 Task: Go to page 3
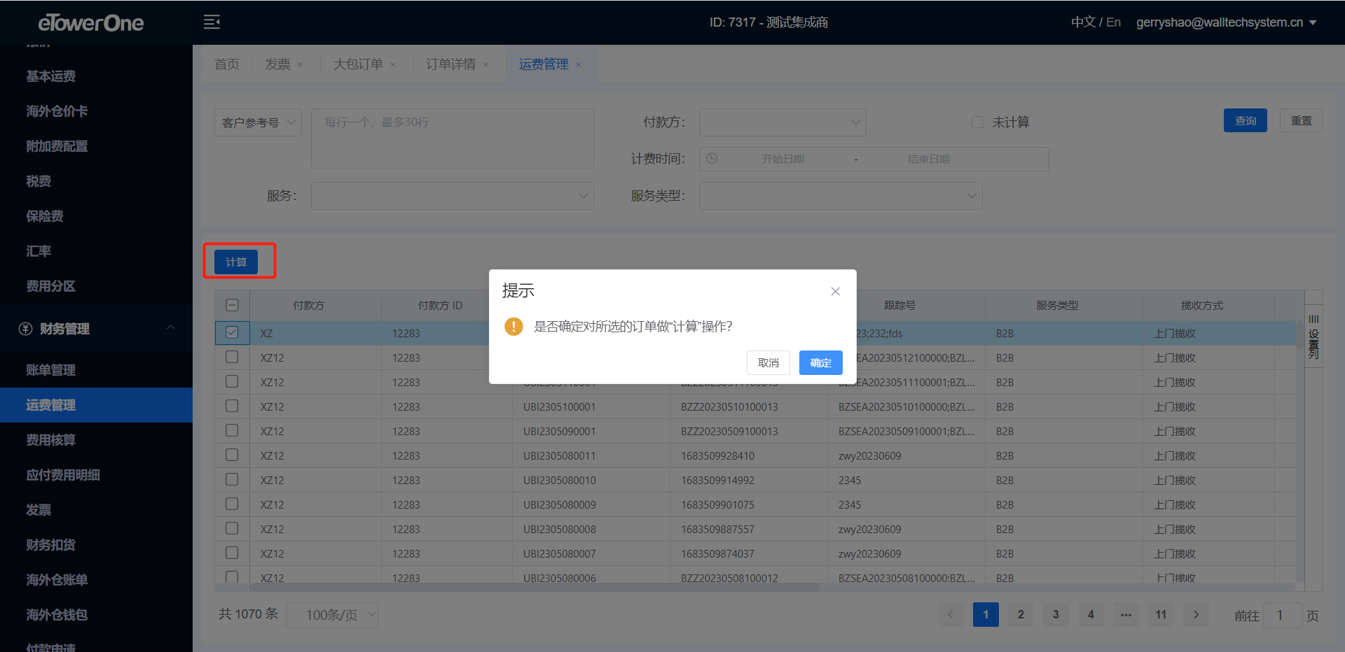(1056, 615)
